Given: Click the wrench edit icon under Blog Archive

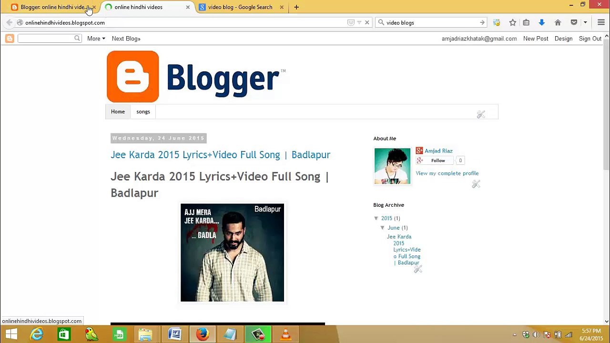Looking at the screenshot, I should [x=418, y=270].
